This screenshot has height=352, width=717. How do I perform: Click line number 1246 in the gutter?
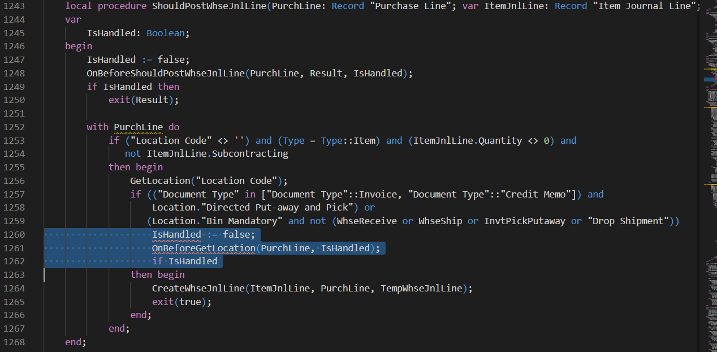click(14, 46)
